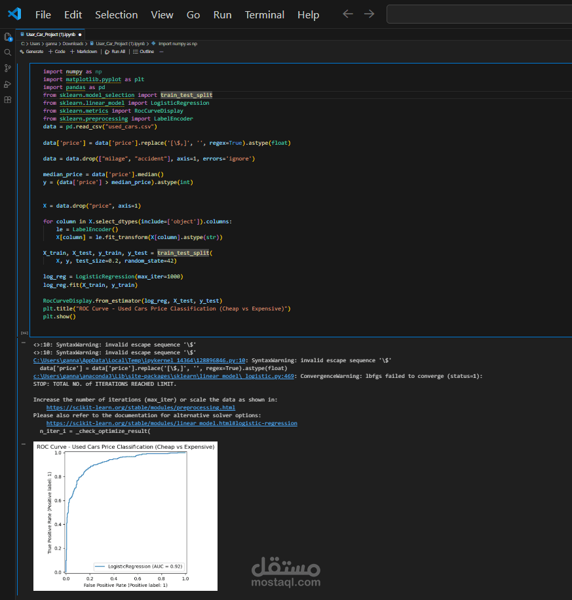The width and height of the screenshot is (572, 600).
Task: Click Run All in the notebook toolbar
Action: pos(115,51)
